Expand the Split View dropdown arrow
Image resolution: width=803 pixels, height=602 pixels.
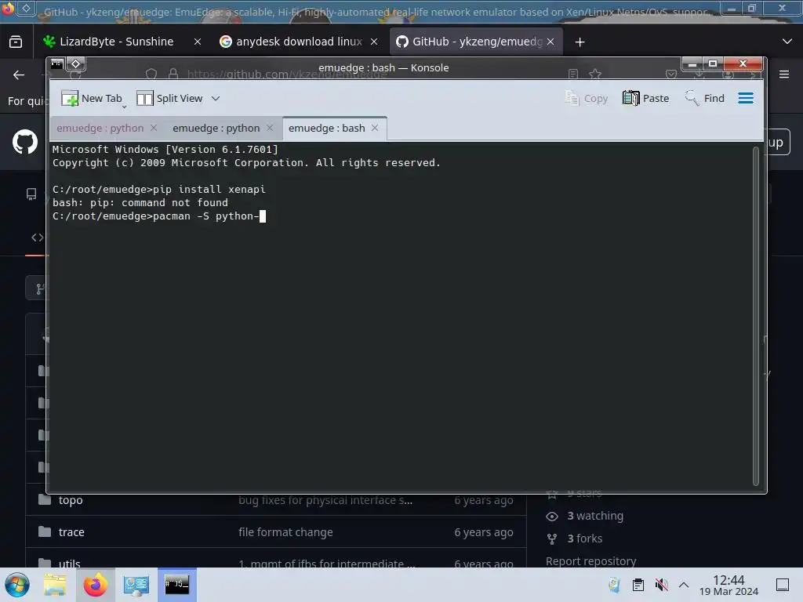tap(216, 98)
